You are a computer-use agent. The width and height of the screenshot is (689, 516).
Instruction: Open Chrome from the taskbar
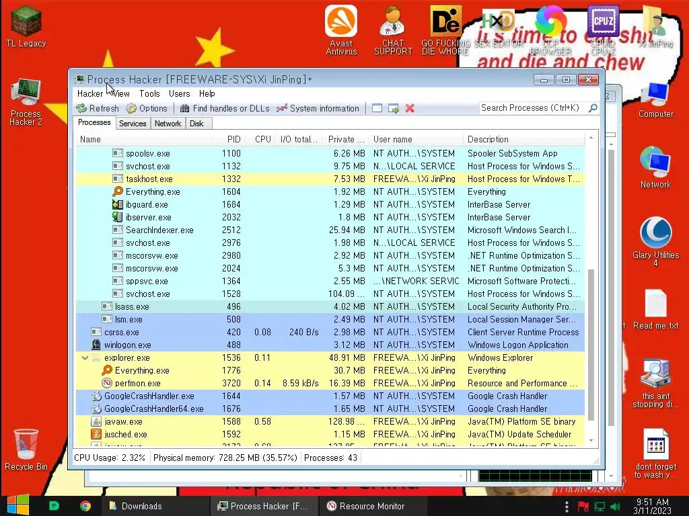coord(85,506)
